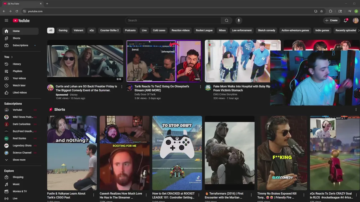
Task: Select the Reaction videos chip
Action: pos(181,30)
